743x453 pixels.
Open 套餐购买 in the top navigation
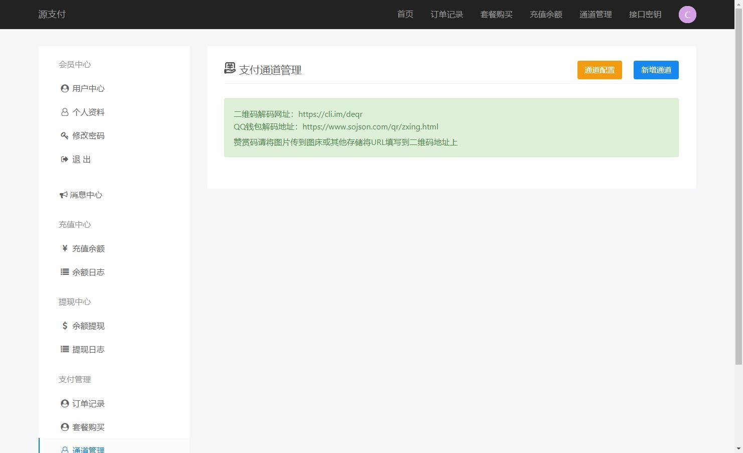496,15
